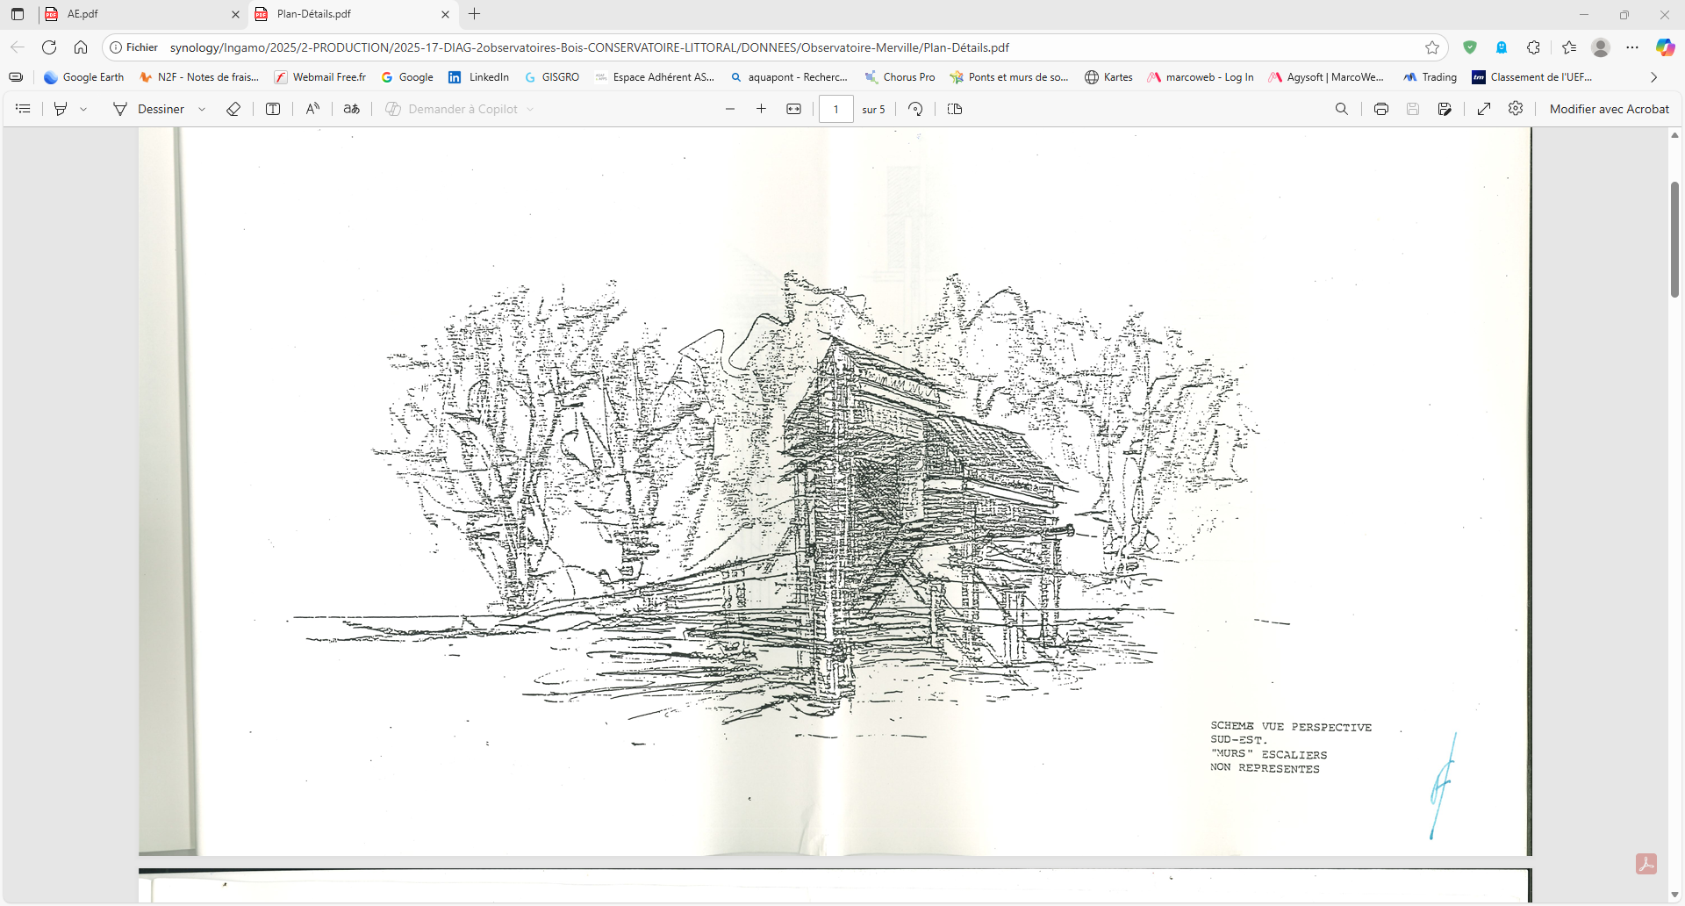Click the page number input field
The image size is (1685, 906).
click(x=835, y=109)
